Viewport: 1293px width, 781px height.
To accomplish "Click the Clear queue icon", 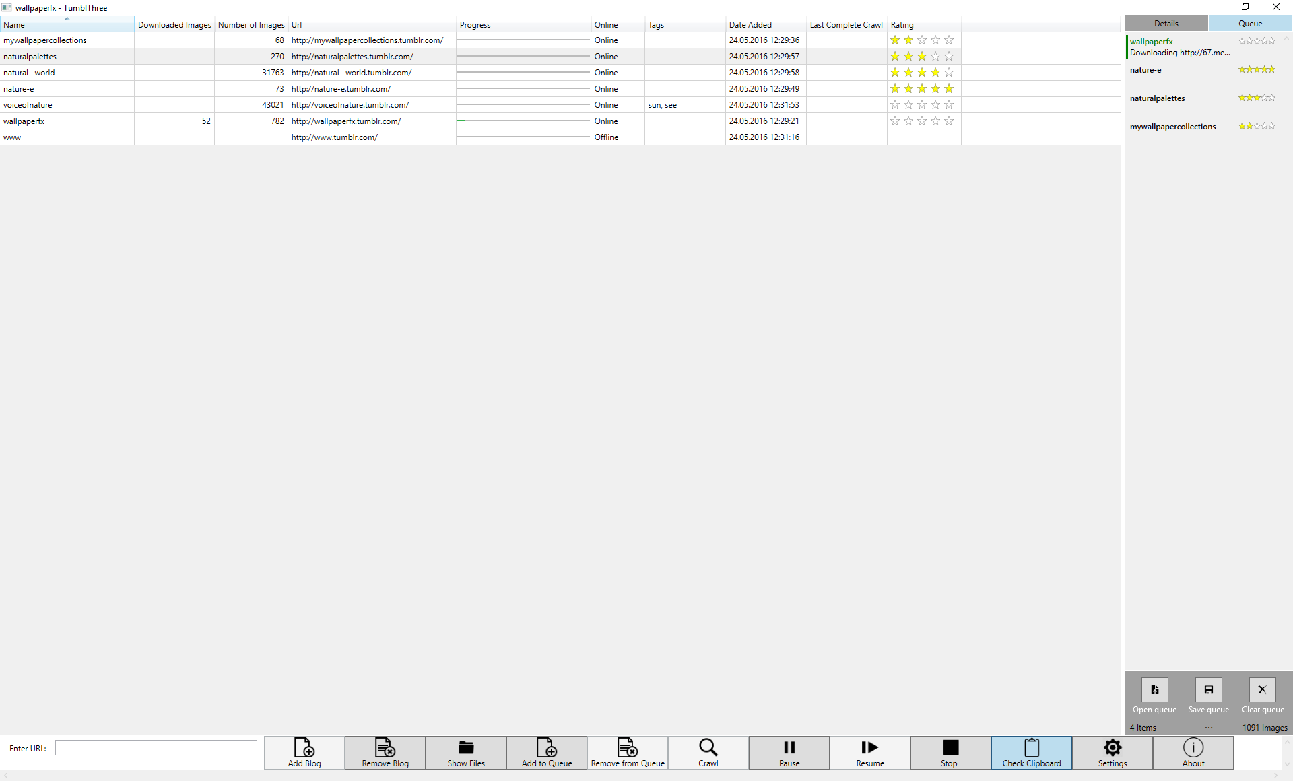I will (x=1263, y=689).
